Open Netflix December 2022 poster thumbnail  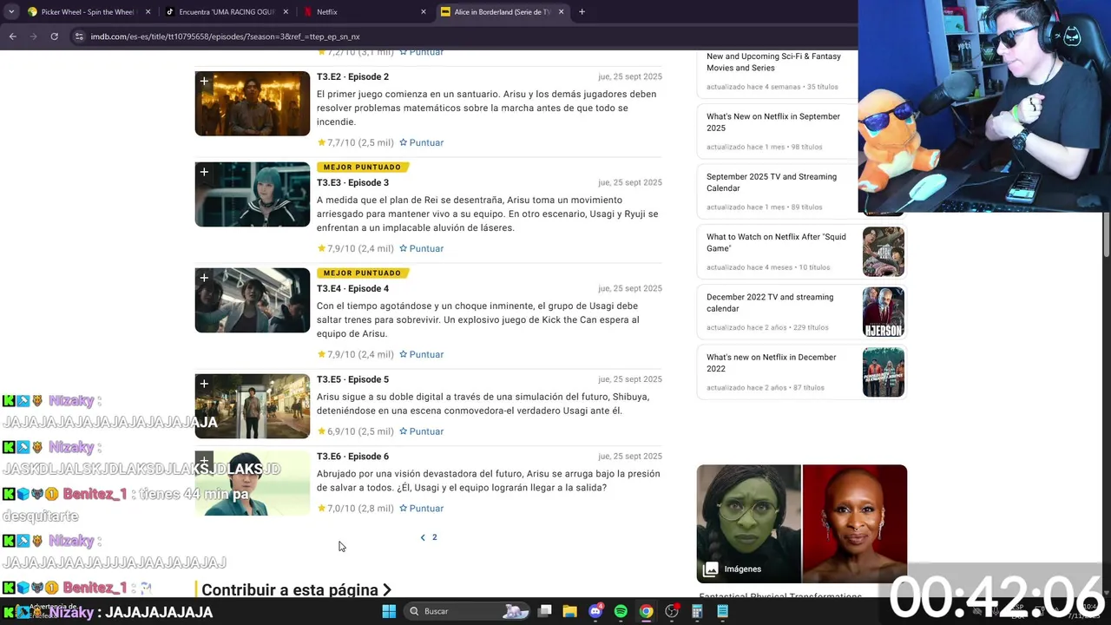(884, 372)
